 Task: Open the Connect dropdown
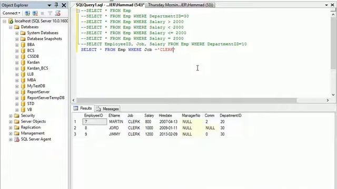click(12, 13)
